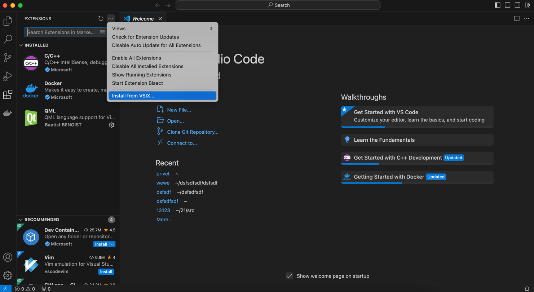
Task: Toggle the primary sidebar layout icon
Action: click(498, 5)
